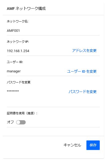Image resolution: width=107 pixels, height=161 pixels.
Task: Focus the network name field showing AMF001
Action: (x=53, y=31)
